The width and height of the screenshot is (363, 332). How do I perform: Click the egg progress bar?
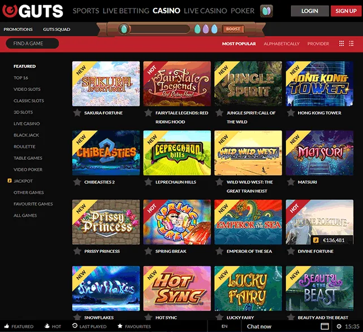(x=154, y=29)
